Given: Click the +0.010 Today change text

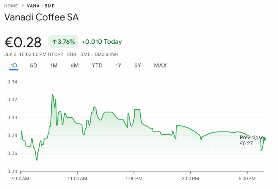Looking at the screenshot, I should click(102, 42).
